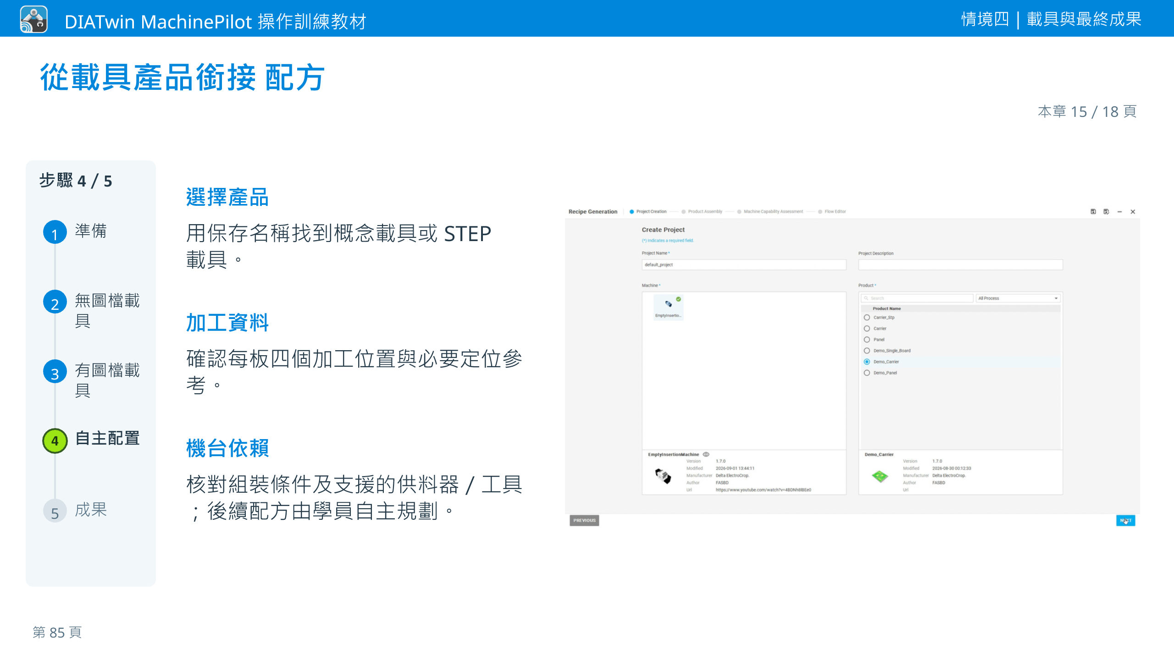Click sidebar step 3 有圖檔載具

pos(92,379)
